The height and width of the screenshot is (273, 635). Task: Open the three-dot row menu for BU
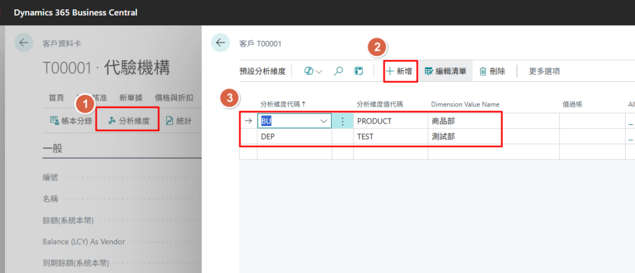point(342,121)
